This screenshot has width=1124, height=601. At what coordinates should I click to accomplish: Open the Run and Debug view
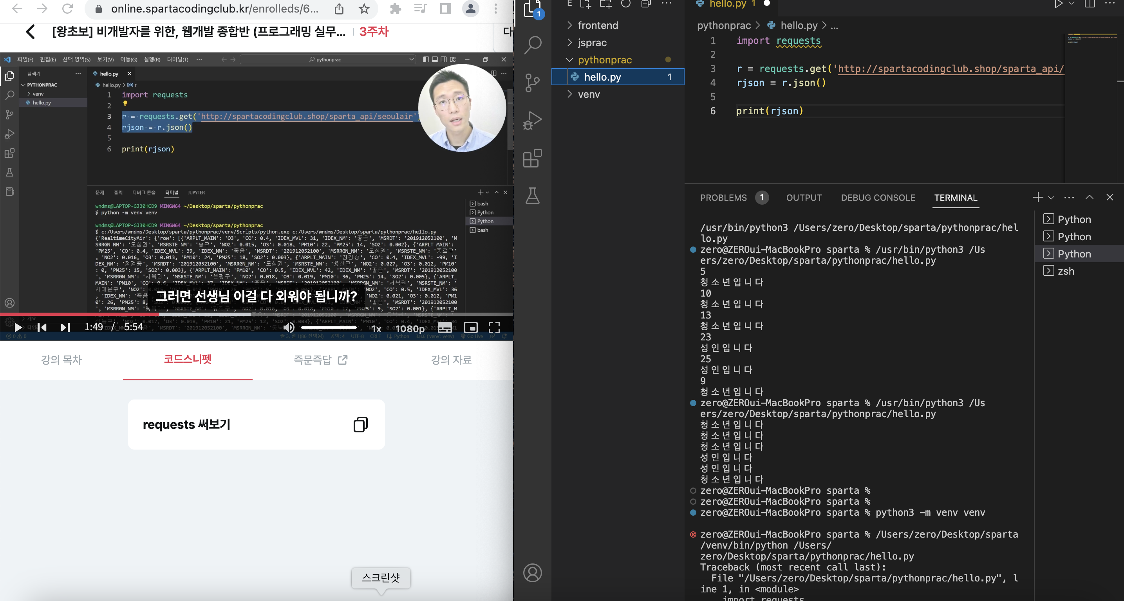click(x=532, y=120)
